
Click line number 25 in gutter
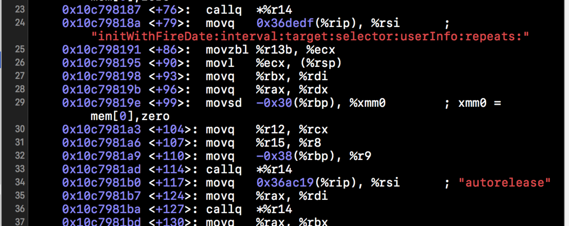tap(19, 49)
